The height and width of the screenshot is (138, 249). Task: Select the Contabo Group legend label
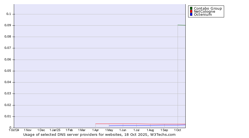click(207, 8)
